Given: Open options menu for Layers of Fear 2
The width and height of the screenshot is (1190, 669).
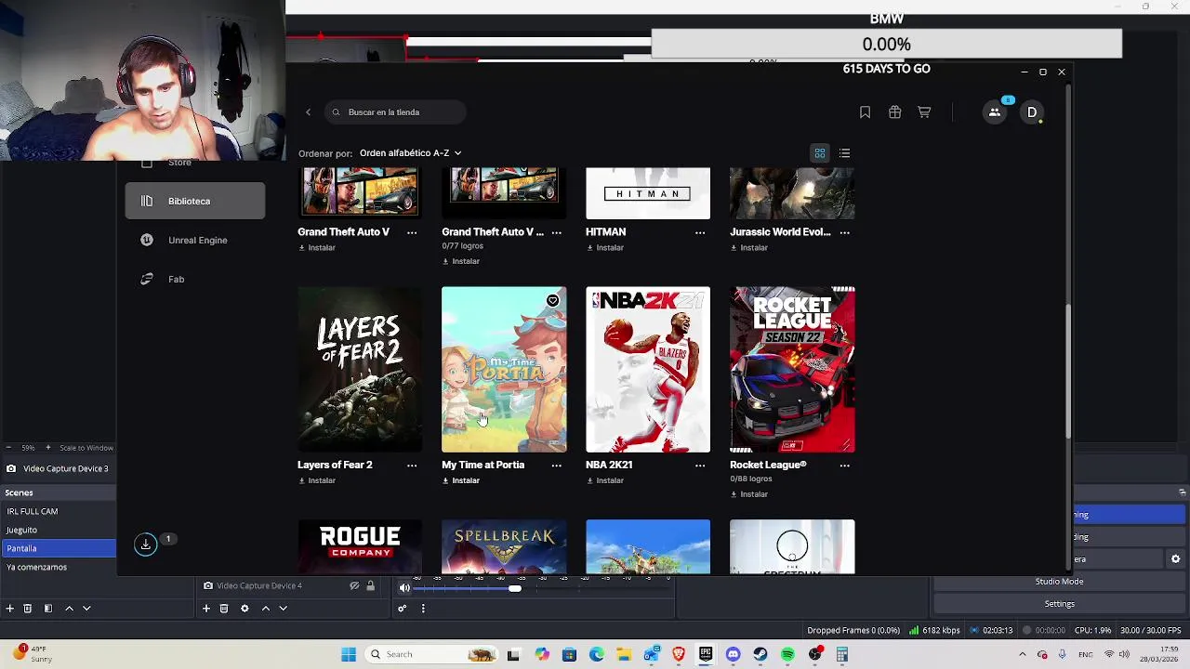Looking at the screenshot, I should 412,466.
